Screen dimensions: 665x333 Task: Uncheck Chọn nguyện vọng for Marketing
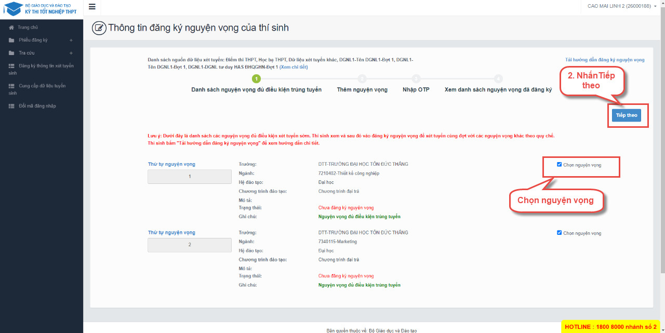click(x=559, y=233)
